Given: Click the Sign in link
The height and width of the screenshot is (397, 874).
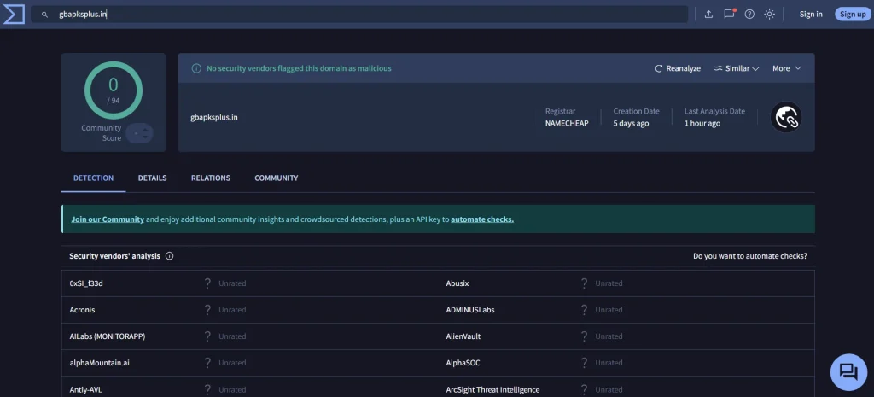Looking at the screenshot, I should point(811,15).
